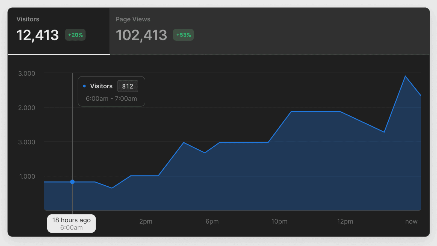Screen dimensions: 437x246
Task: Click the +20% growth badge
Action: tap(75, 35)
